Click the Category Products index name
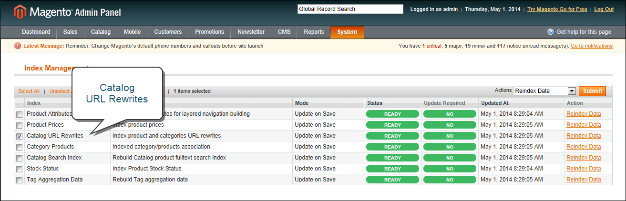The height and width of the screenshot is (201, 626). [x=51, y=147]
